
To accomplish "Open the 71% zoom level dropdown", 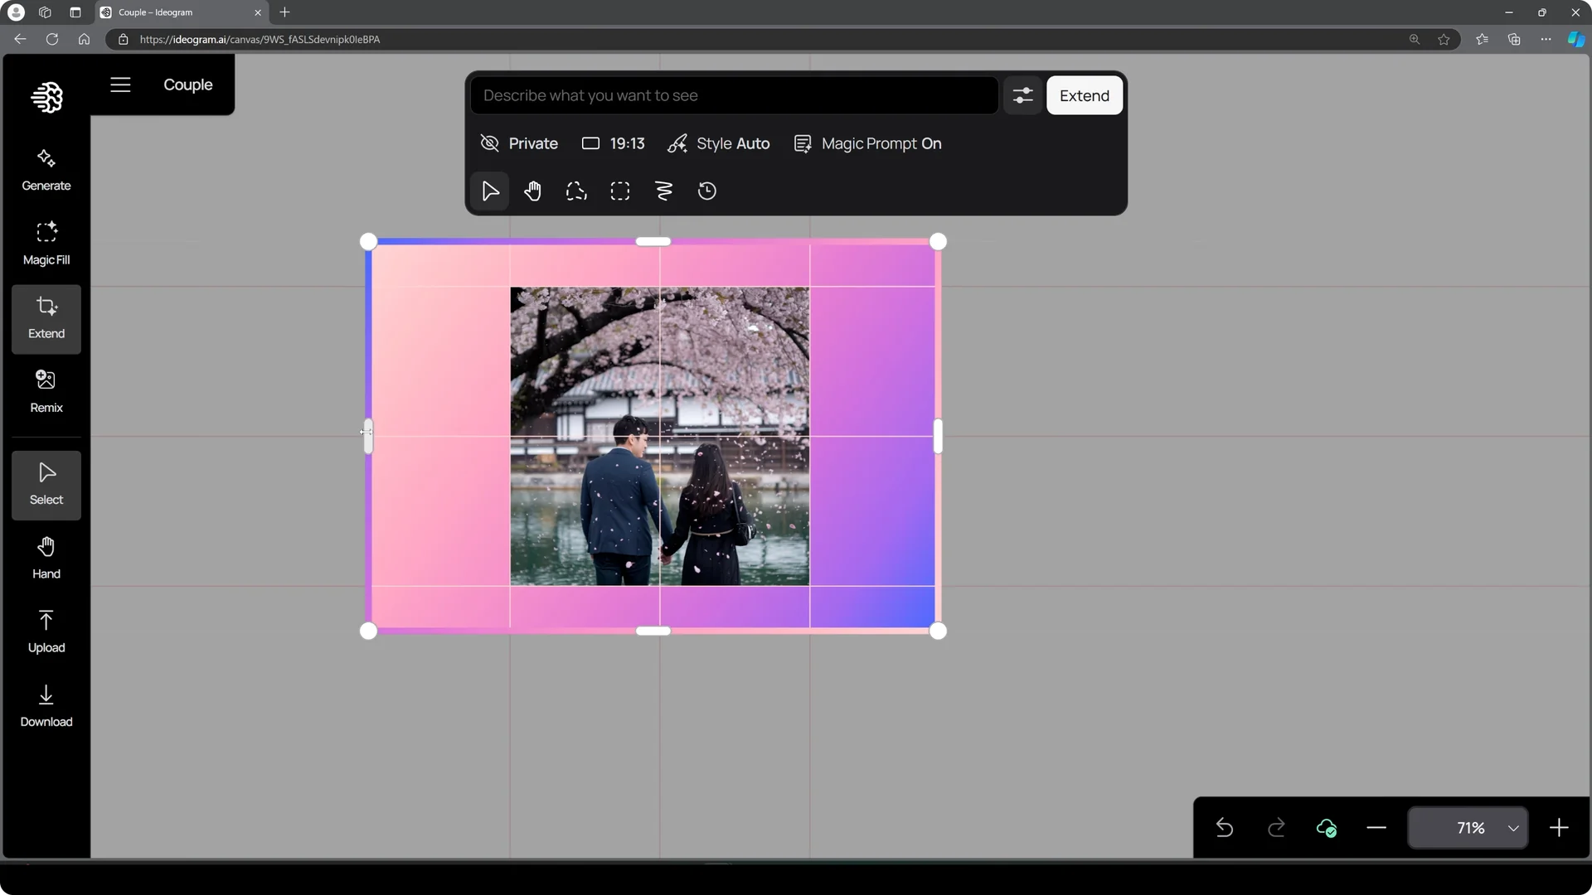I will pos(1468,828).
